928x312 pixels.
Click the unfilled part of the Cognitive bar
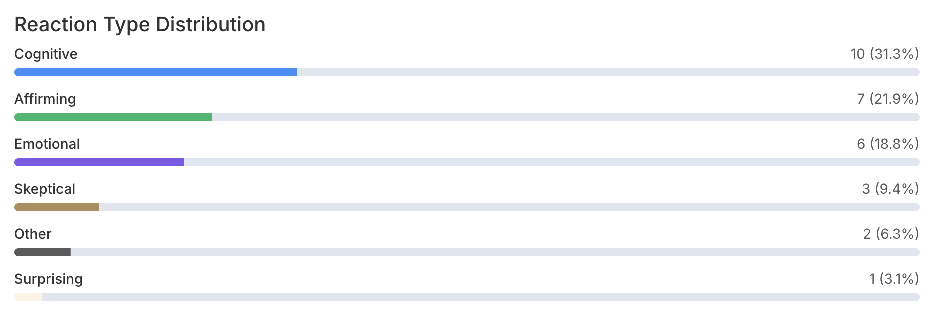[608, 72]
